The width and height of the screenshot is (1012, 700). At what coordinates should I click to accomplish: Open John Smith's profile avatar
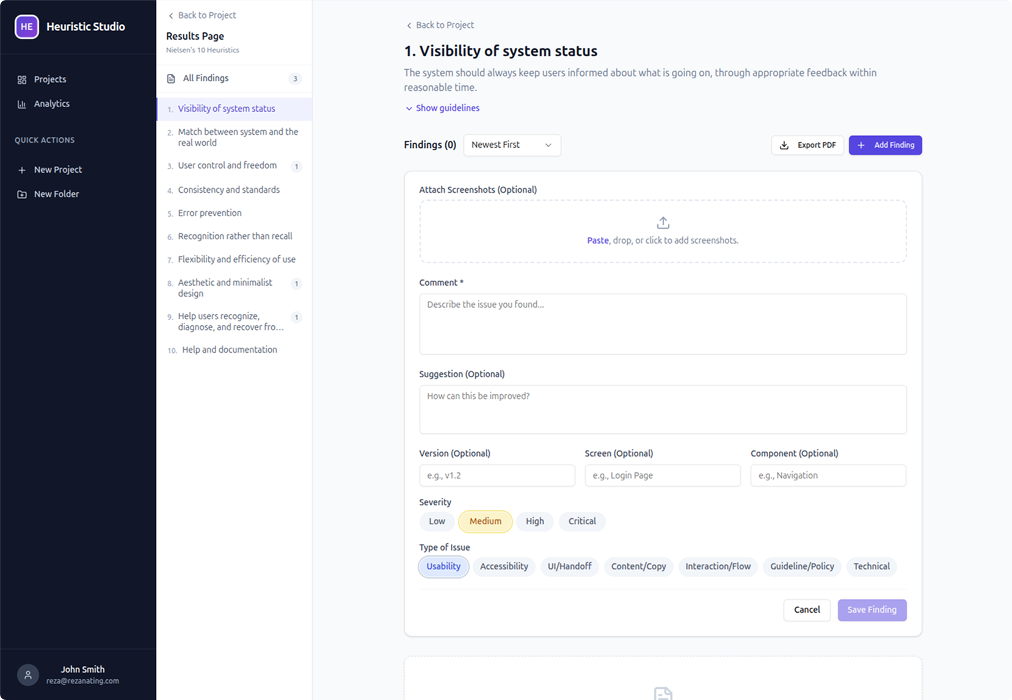(x=27, y=674)
